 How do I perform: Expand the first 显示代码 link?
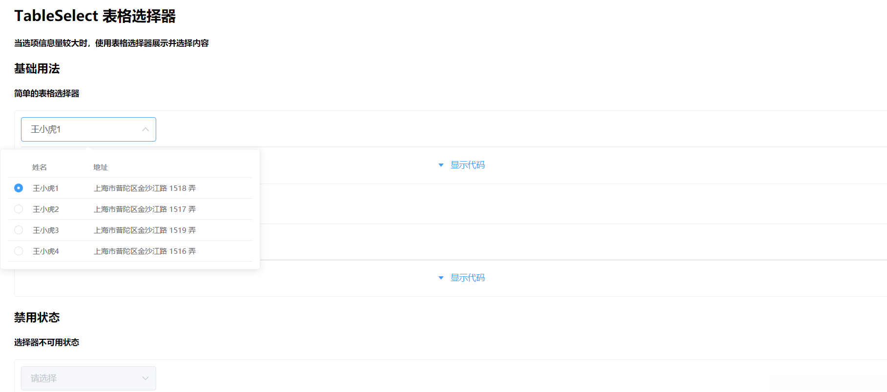click(x=467, y=165)
